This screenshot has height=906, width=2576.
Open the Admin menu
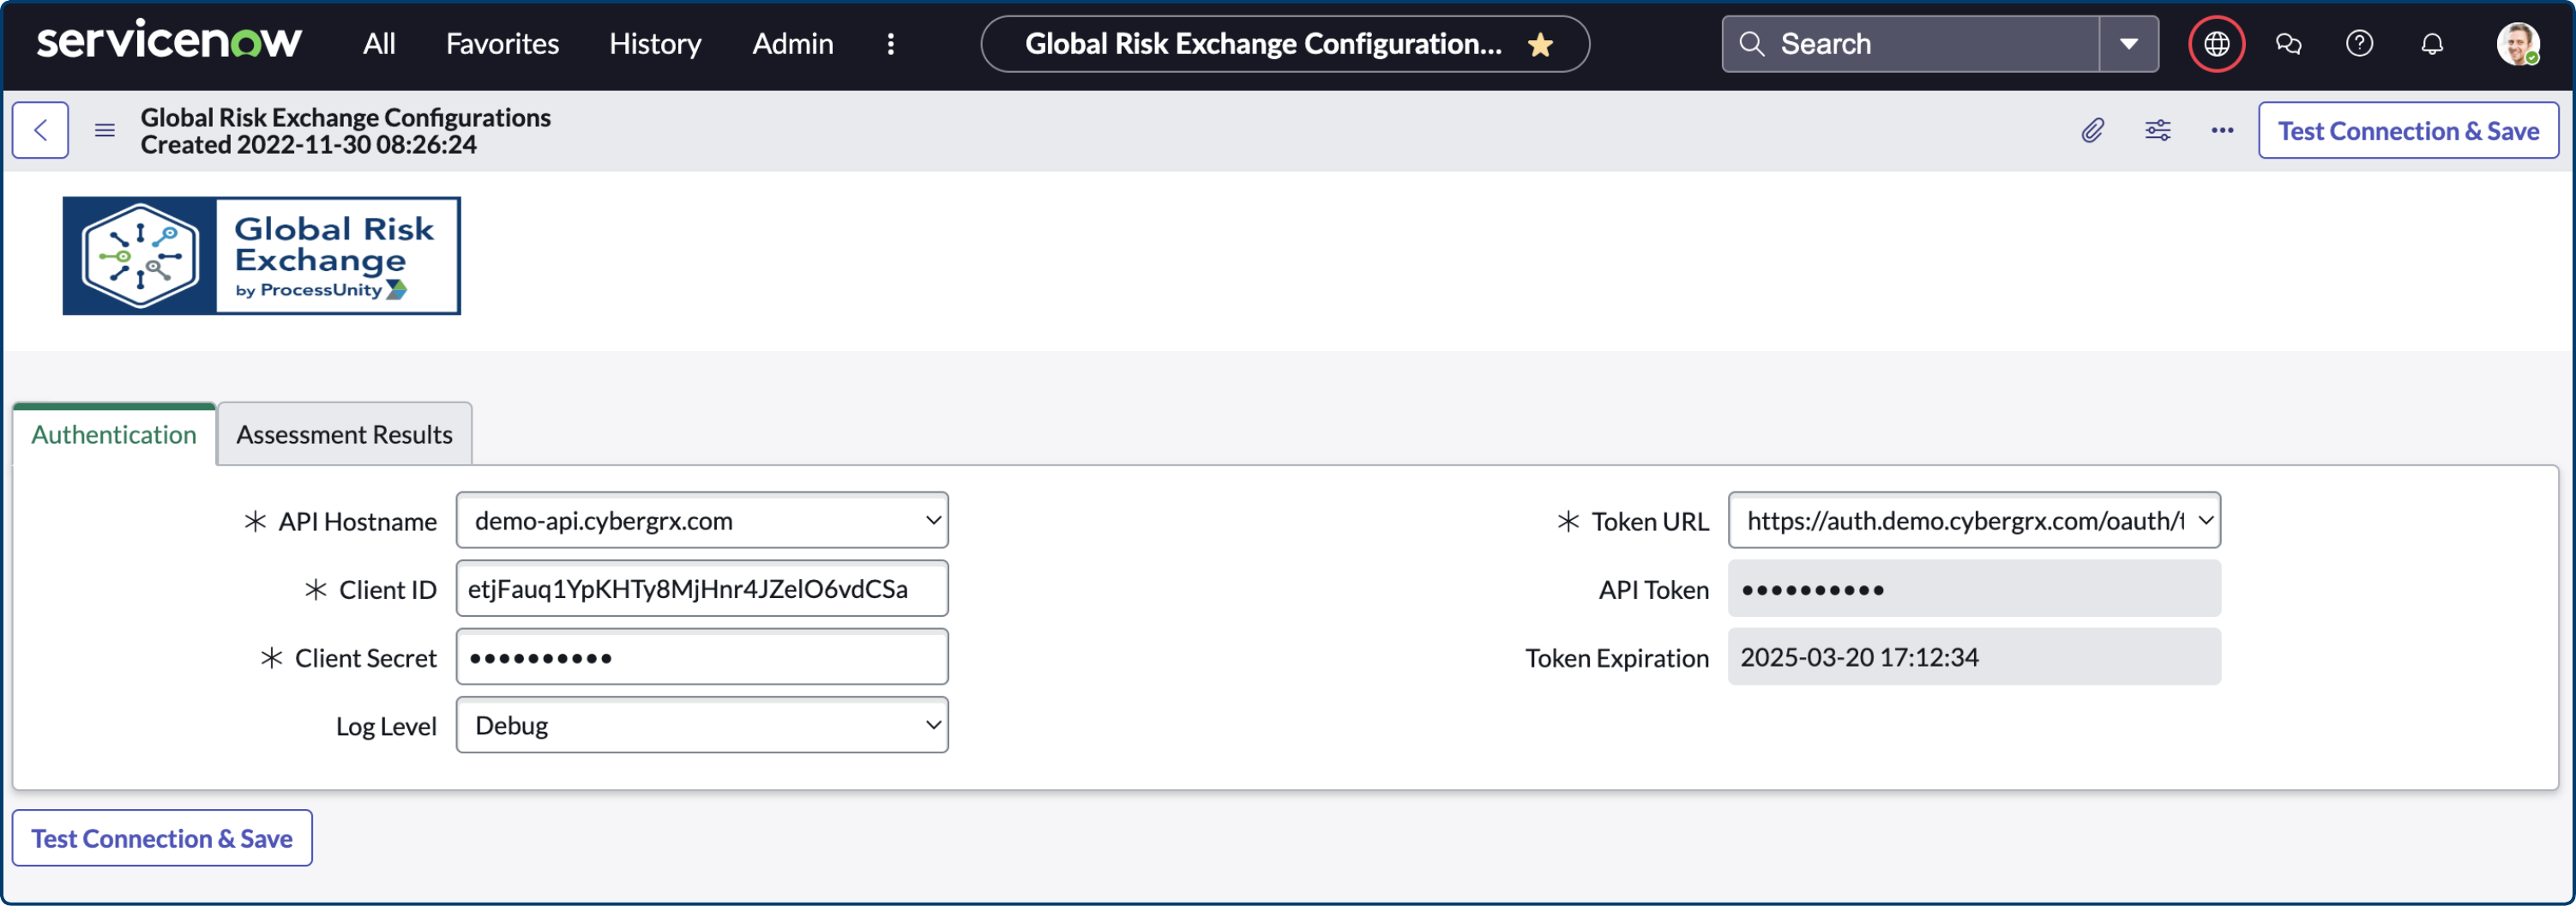tap(792, 43)
